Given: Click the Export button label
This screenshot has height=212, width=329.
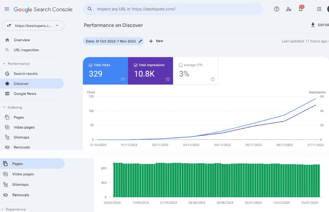Looking at the screenshot, I should [323, 25].
